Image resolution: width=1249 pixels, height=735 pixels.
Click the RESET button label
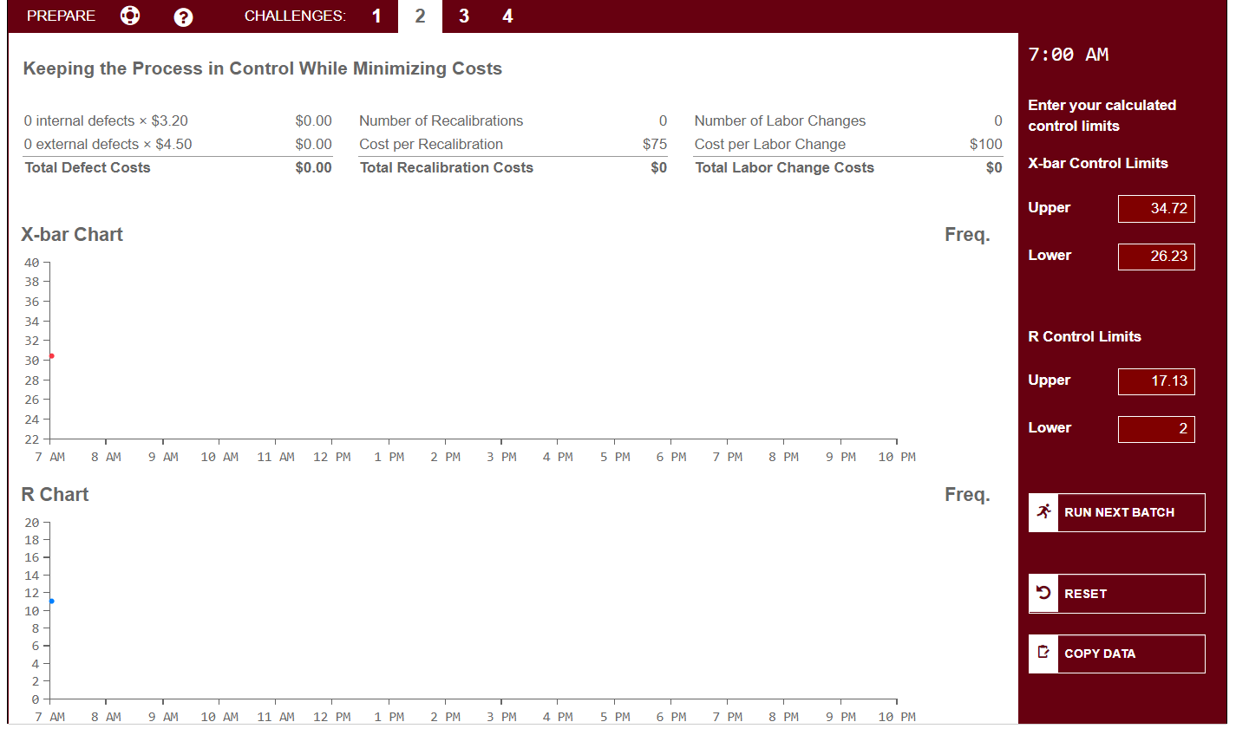pos(1085,594)
